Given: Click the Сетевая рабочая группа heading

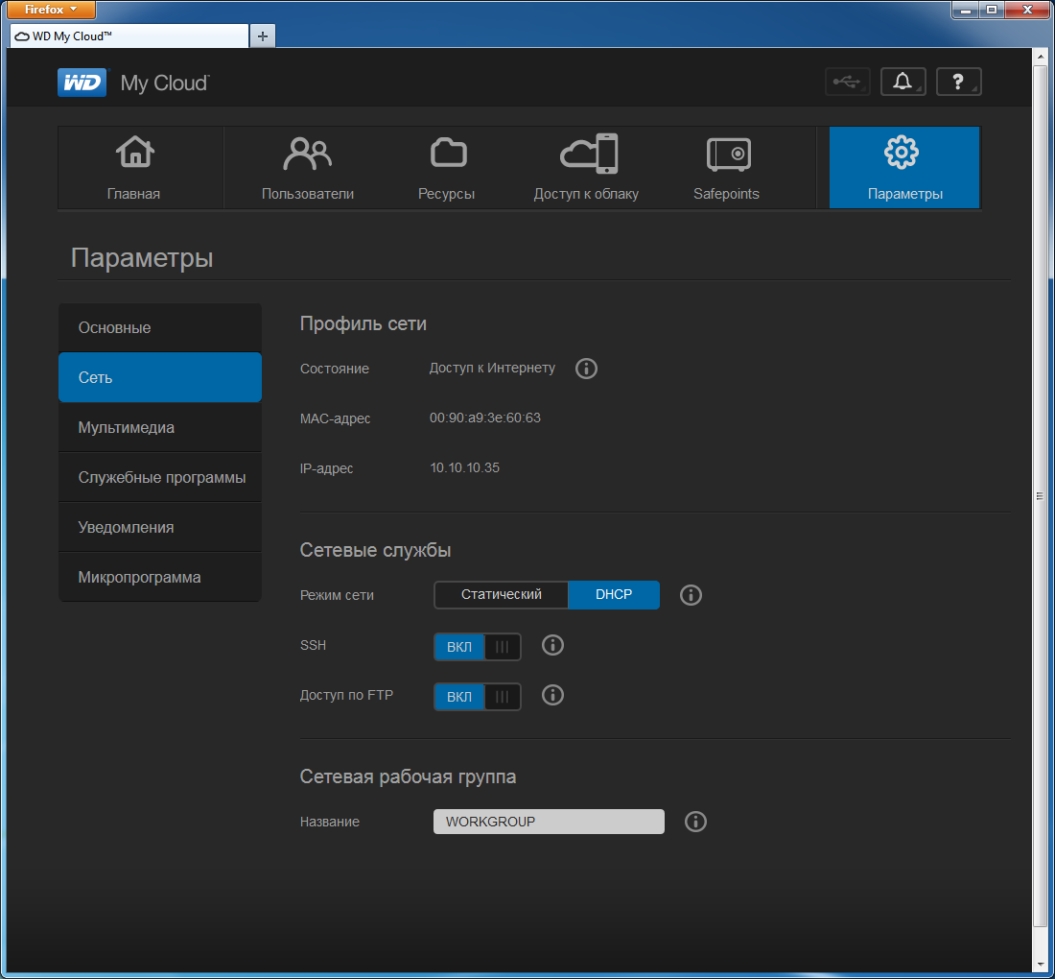Looking at the screenshot, I should (408, 777).
